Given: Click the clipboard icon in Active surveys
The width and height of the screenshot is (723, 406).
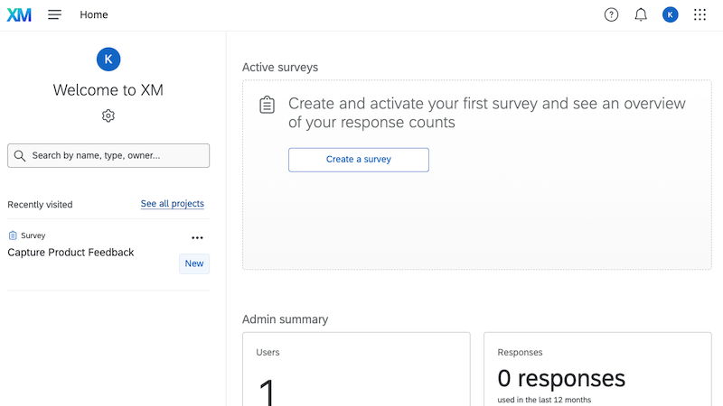Looking at the screenshot, I should 267,106.
